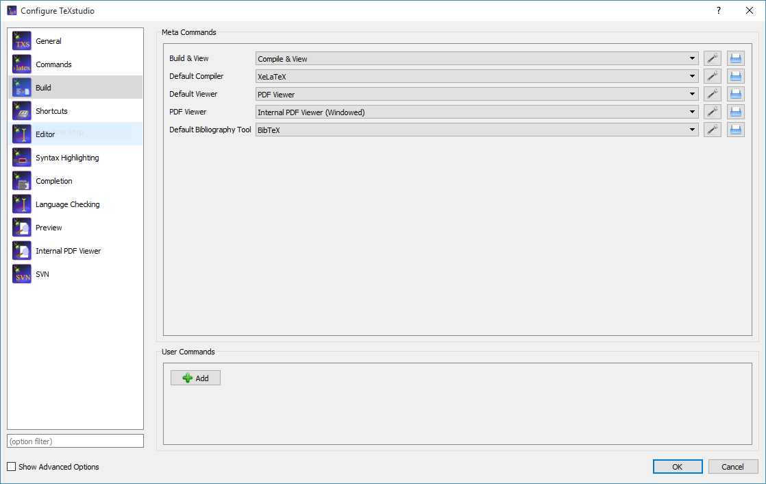Image resolution: width=766 pixels, height=484 pixels.
Task: Click the Cancel button
Action: (733, 467)
